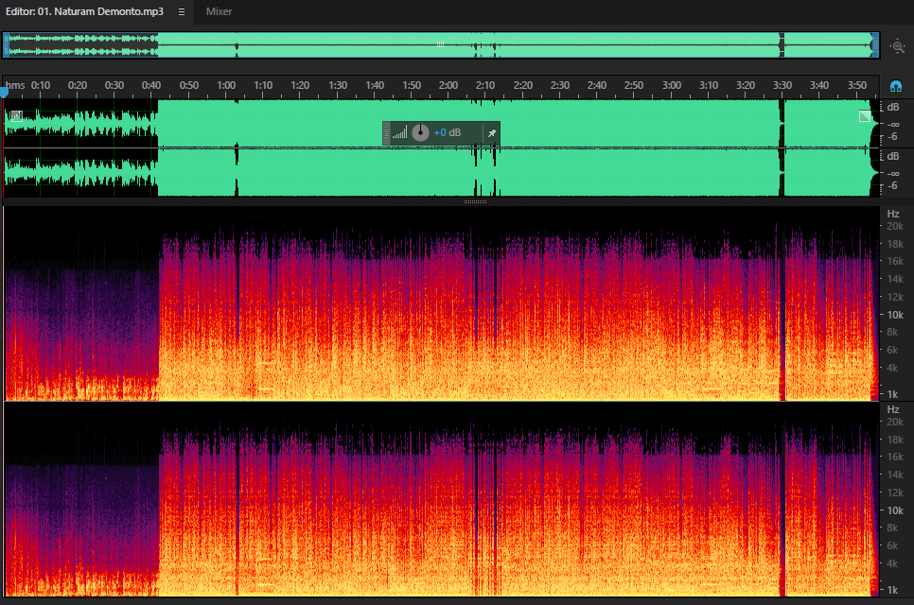Click the fade in handle on waveform

17,116
